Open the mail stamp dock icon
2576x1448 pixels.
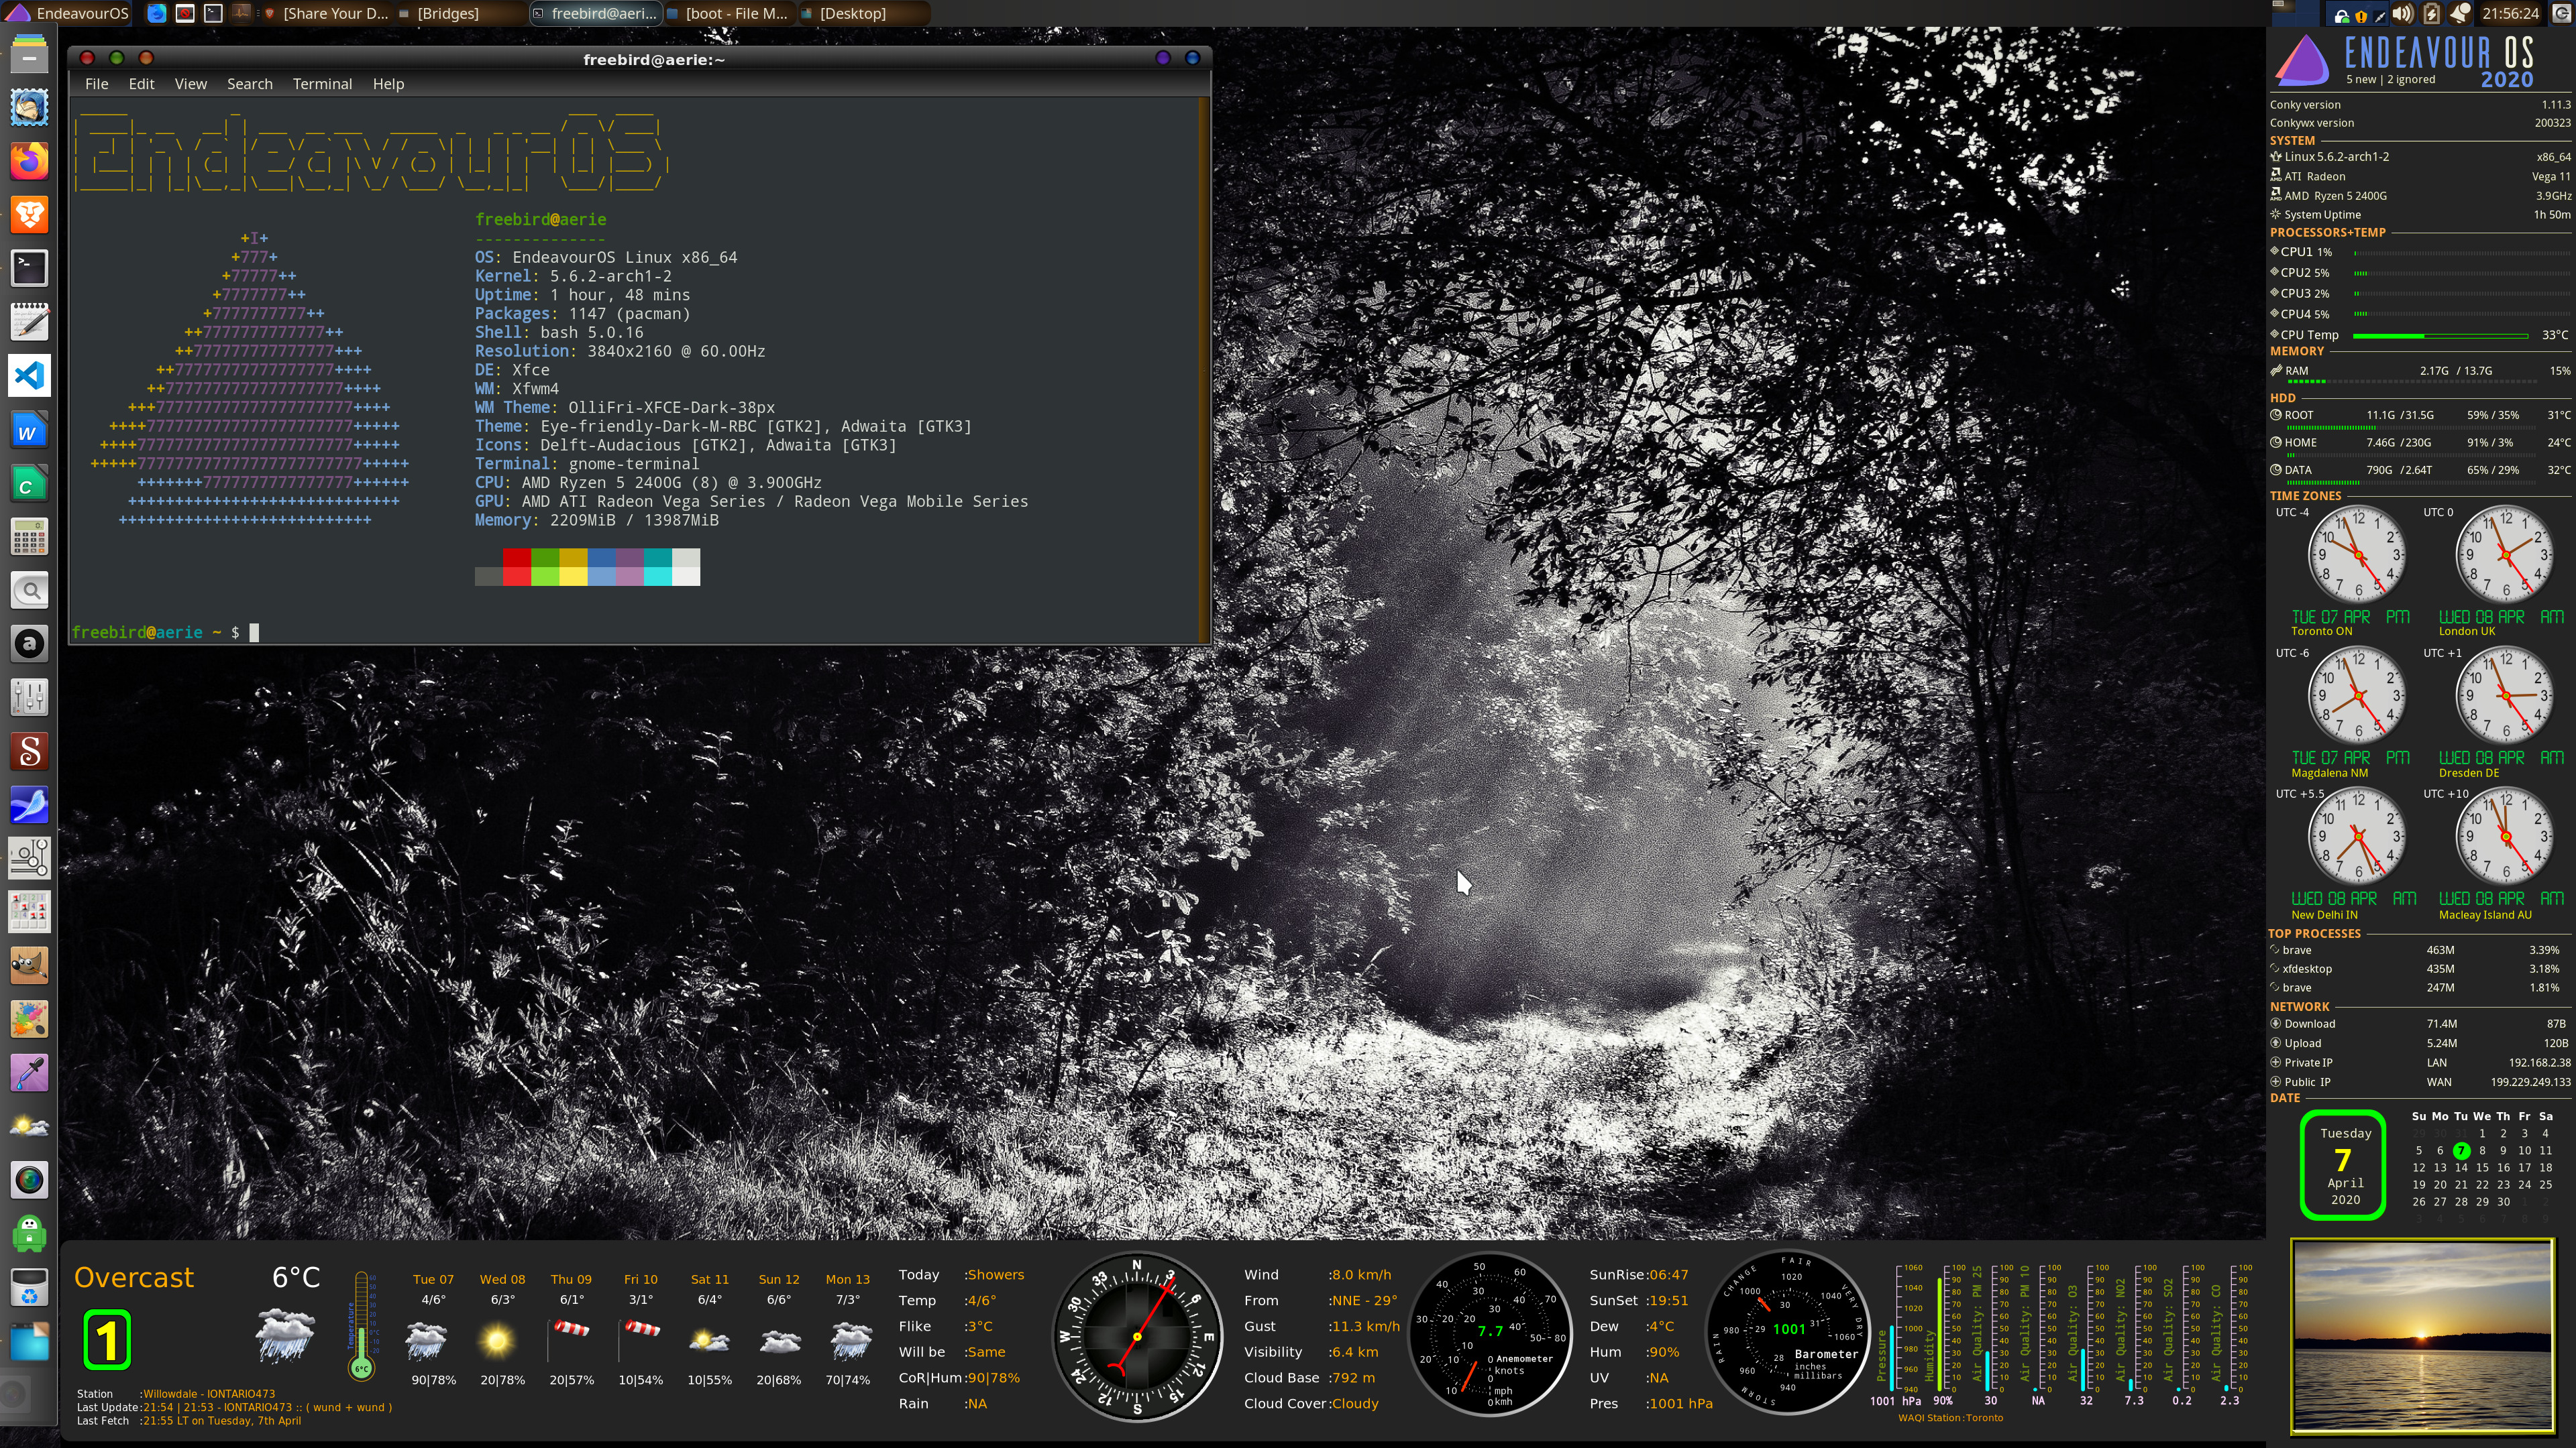[29, 107]
